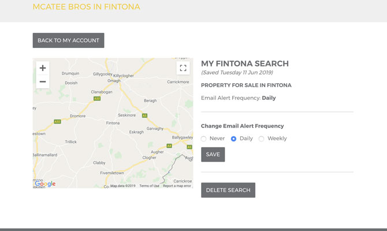Image resolution: width=387 pixels, height=231 pixels.
Task: Click Fivemiletown on the map
Action: tap(111, 173)
